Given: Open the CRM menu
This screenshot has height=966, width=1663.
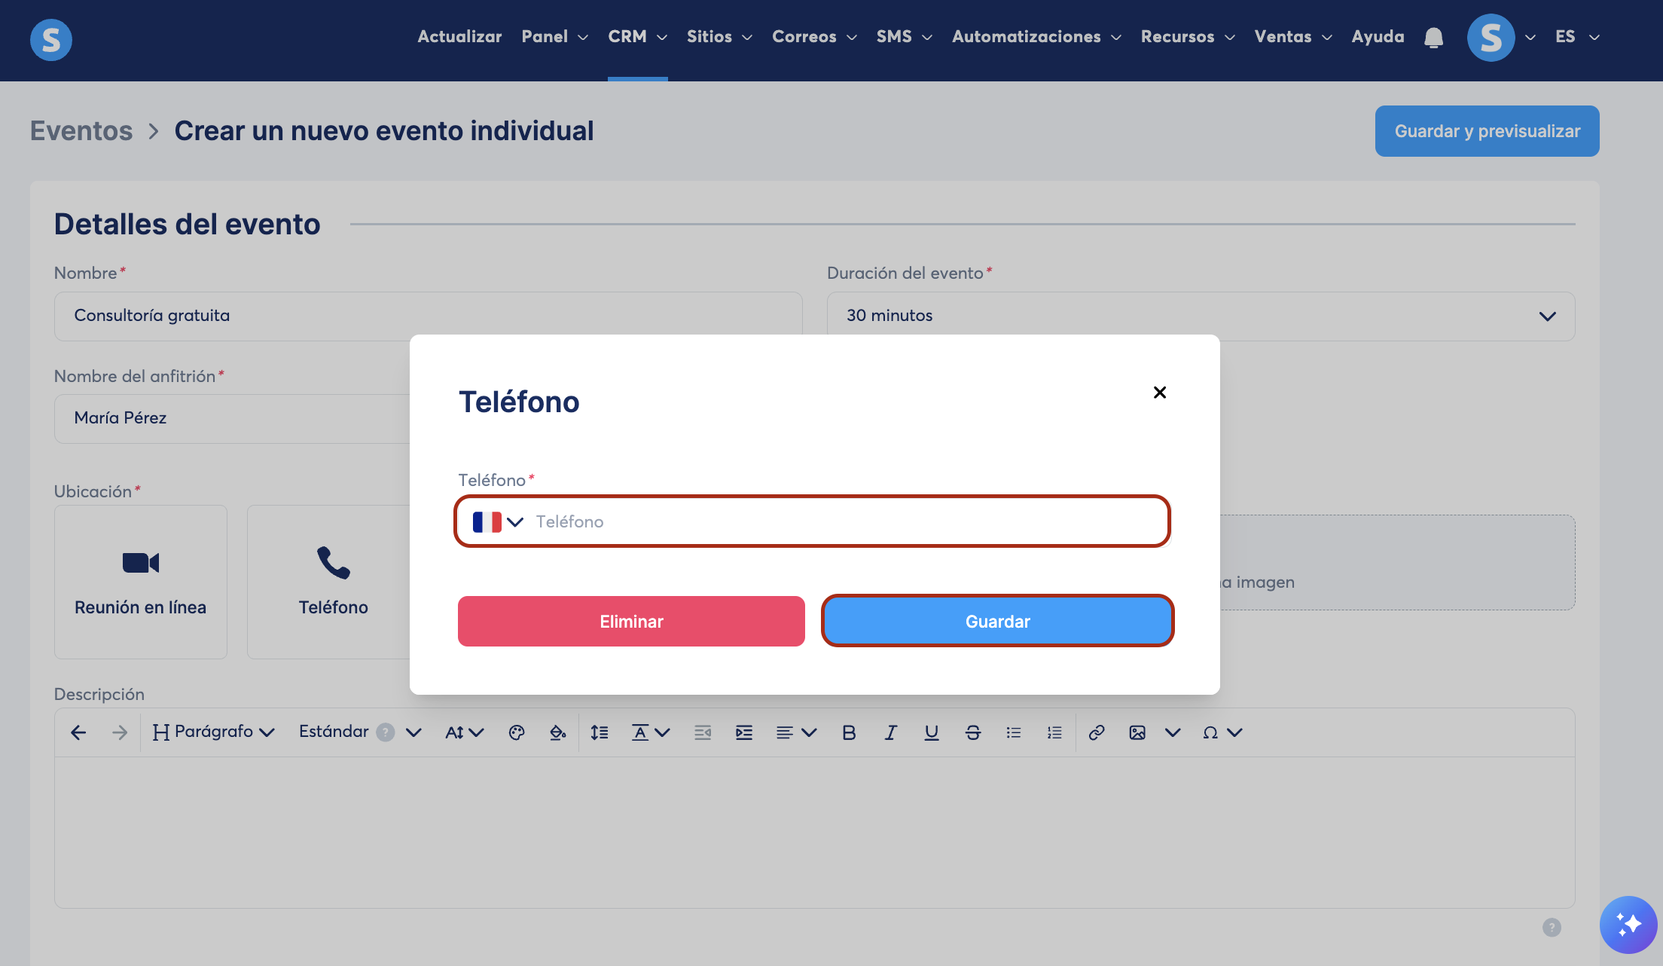Looking at the screenshot, I should 637,37.
